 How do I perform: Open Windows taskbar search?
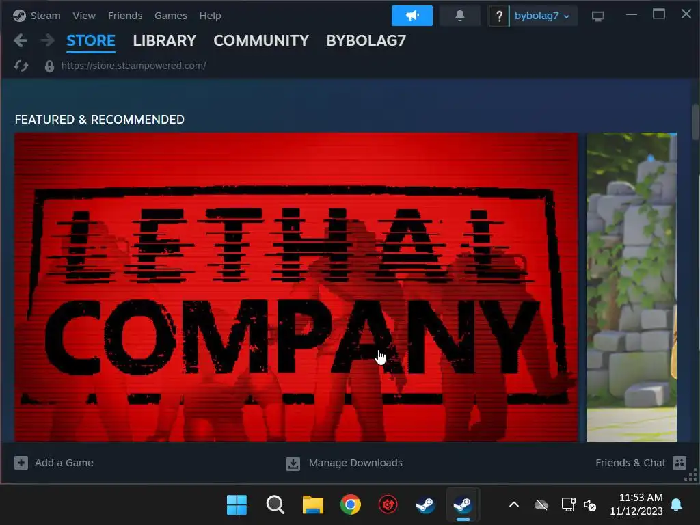pos(275,505)
